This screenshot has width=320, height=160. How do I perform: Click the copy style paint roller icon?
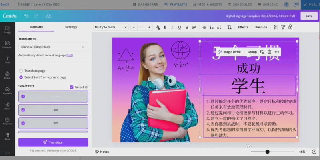point(283,27)
